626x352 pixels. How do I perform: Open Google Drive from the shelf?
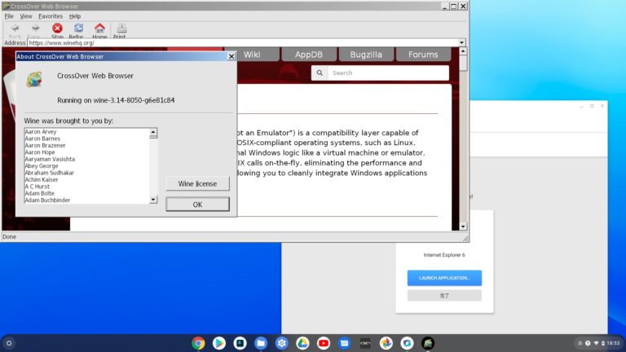[x=302, y=343]
